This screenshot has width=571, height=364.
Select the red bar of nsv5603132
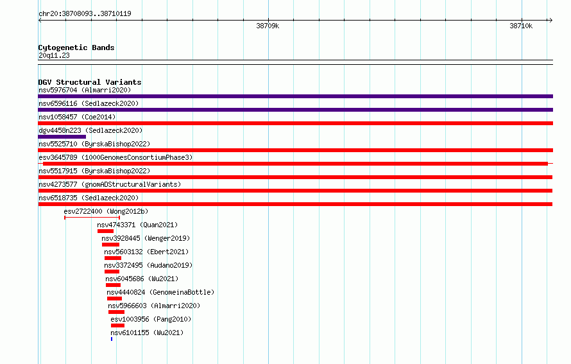coord(113,258)
